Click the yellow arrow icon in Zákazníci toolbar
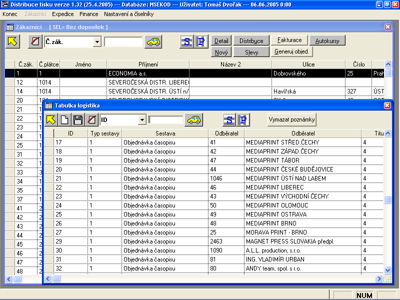Image resolution: width=400 pixels, height=300 pixels. click(13, 42)
